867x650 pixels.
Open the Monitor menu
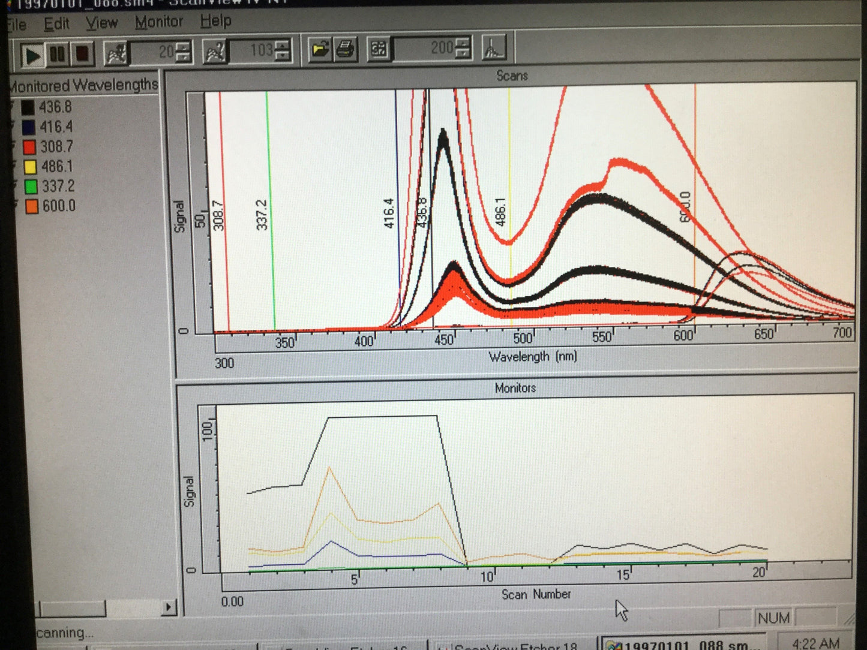[159, 22]
